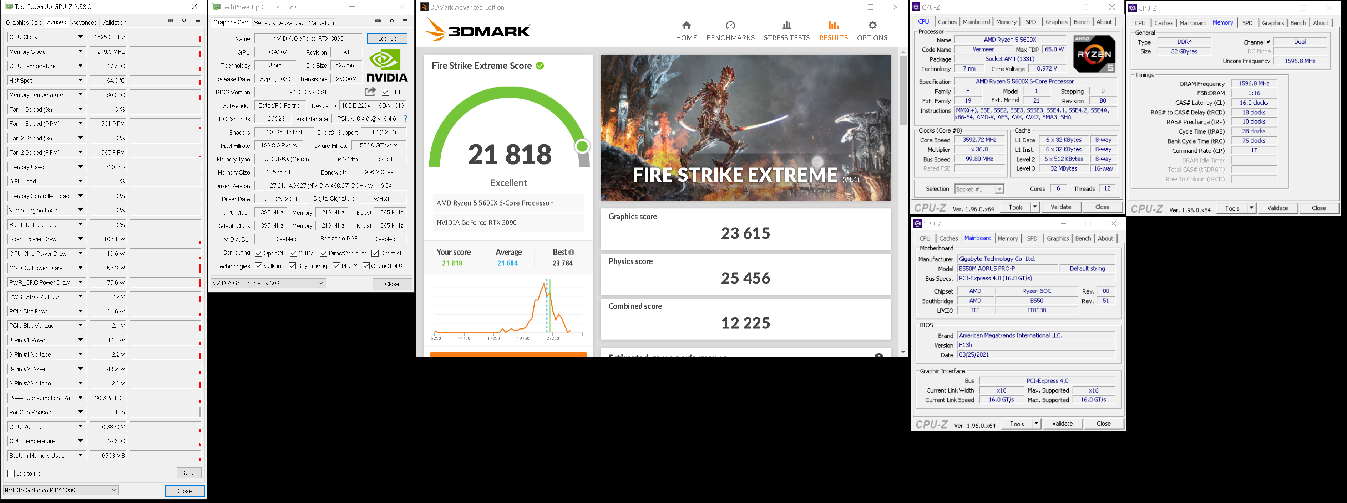Click the Lookup button in GPU-Z
The image size is (1347, 503).
[x=387, y=38]
